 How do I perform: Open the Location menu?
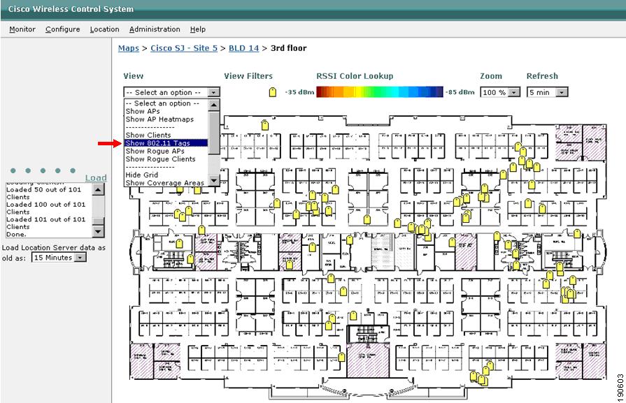point(105,29)
